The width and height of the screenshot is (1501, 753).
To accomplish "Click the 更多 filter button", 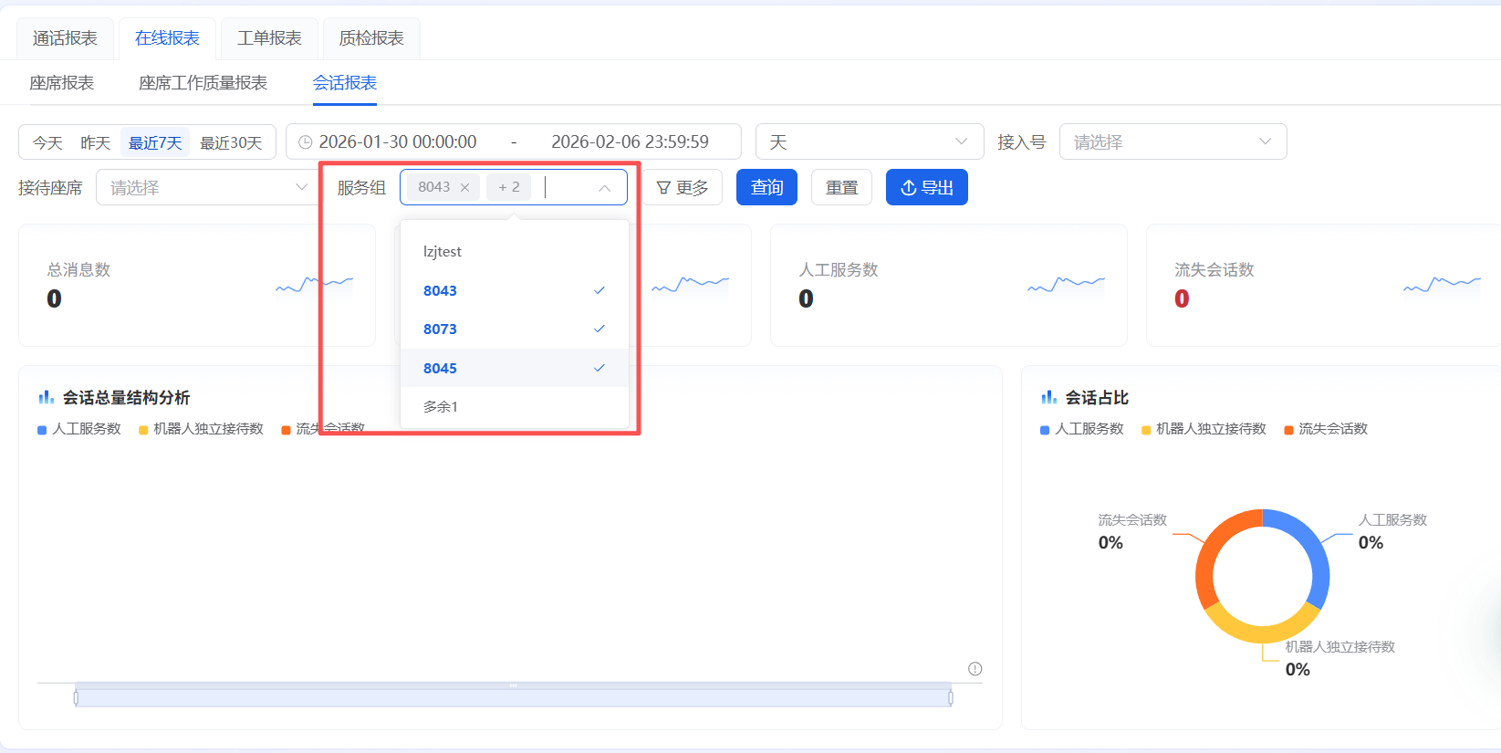I will (x=683, y=187).
